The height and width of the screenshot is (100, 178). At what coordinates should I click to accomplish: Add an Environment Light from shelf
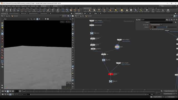click(122, 11)
